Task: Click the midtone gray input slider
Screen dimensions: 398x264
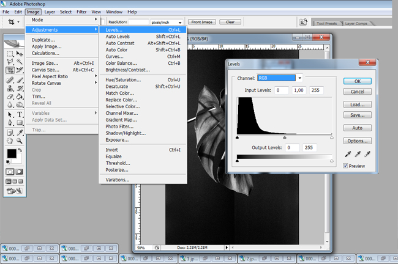Action: click(x=284, y=138)
